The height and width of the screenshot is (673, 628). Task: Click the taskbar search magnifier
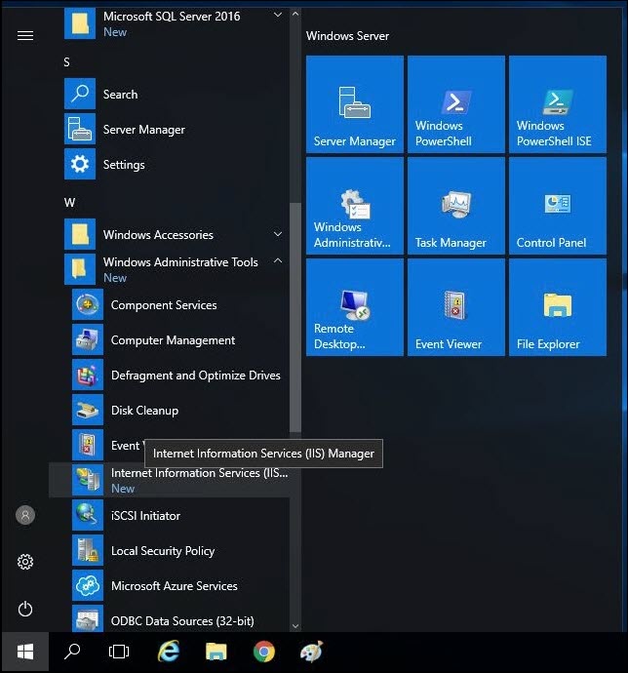tap(72, 652)
